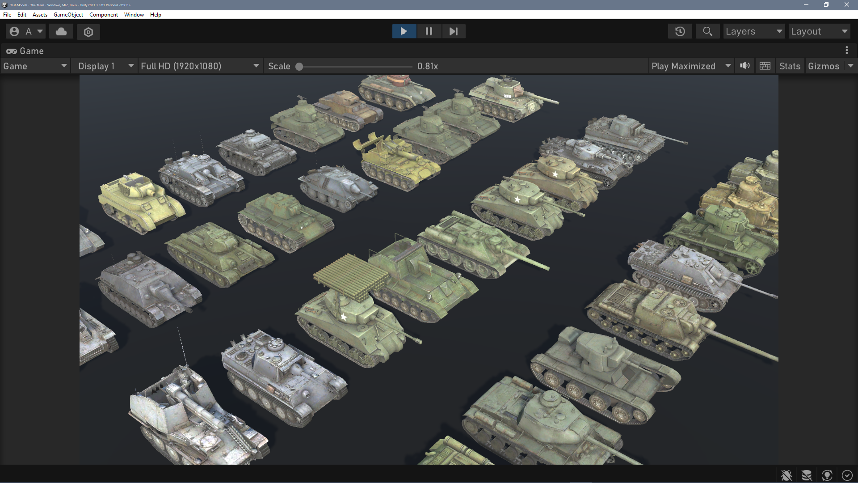The image size is (858, 483).
Task: Open the GameObject menu
Action: pos(68,15)
